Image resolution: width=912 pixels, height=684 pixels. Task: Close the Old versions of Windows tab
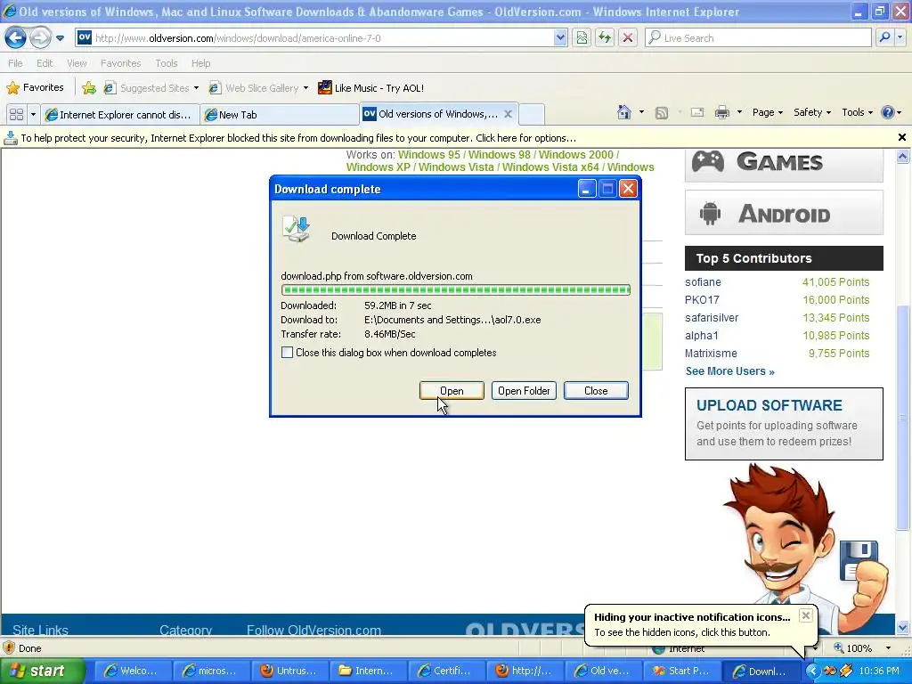tap(508, 114)
